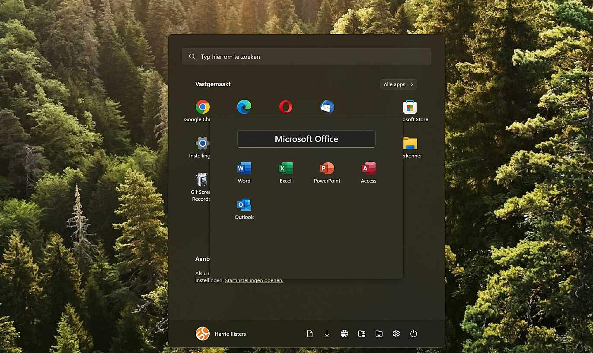Open the Microsoft Store icon
Image resolution: width=593 pixels, height=353 pixels.
(x=410, y=107)
